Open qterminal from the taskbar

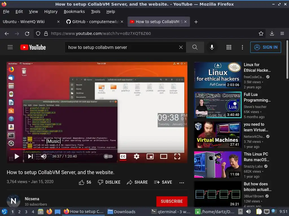[171, 212]
